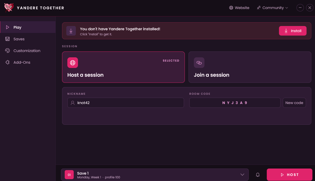Click the Play triangle icon in sidebar
The height and width of the screenshot is (181, 315).
click(x=7, y=27)
